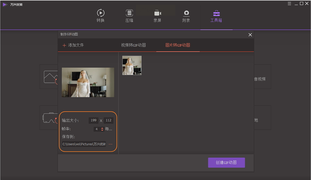The width and height of the screenshot is (311, 180).
Task: Click the 万兴优转 app logo
Action: click(x=5, y=4)
